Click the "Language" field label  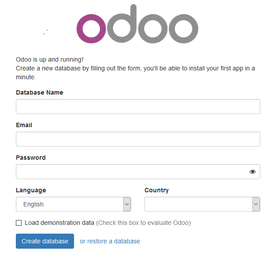click(x=31, y=190)
